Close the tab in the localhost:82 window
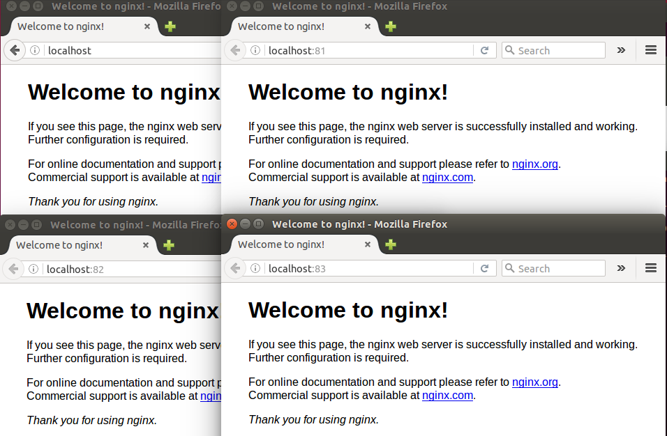The width and height of the screenshot is (667, 436). pos(146,245)
